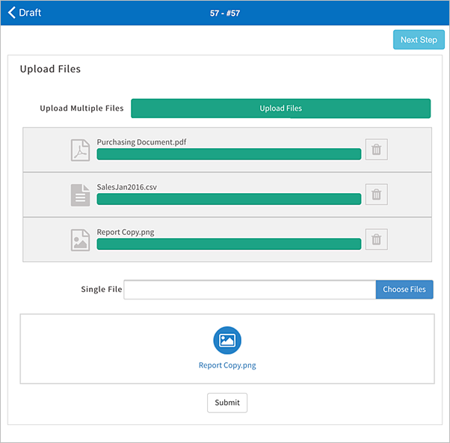Delete Purchasing Document.pdf with its trash icon
The width and height of the screenshot is (450, 443).
(x=376, y=150)
